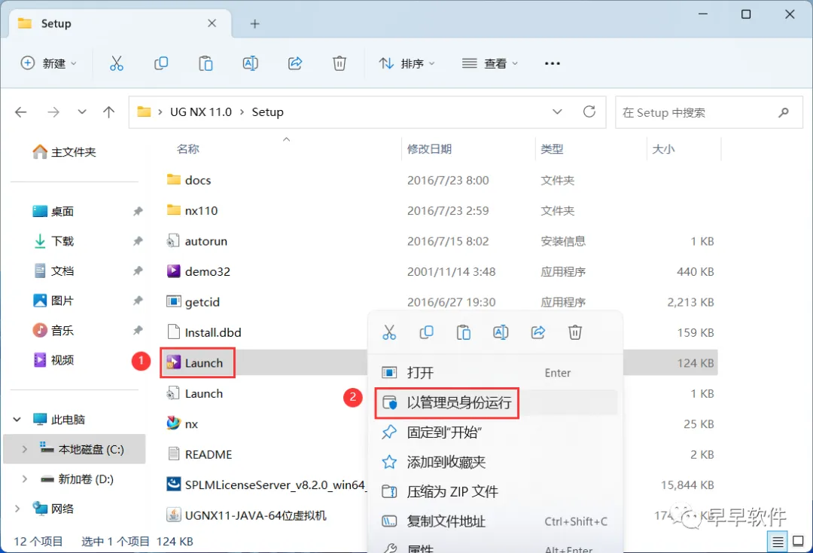Open 文档 in the sidebar
The height and width of the screenshot is (553, 813).
pyautogui.click(x=54, y=270)
